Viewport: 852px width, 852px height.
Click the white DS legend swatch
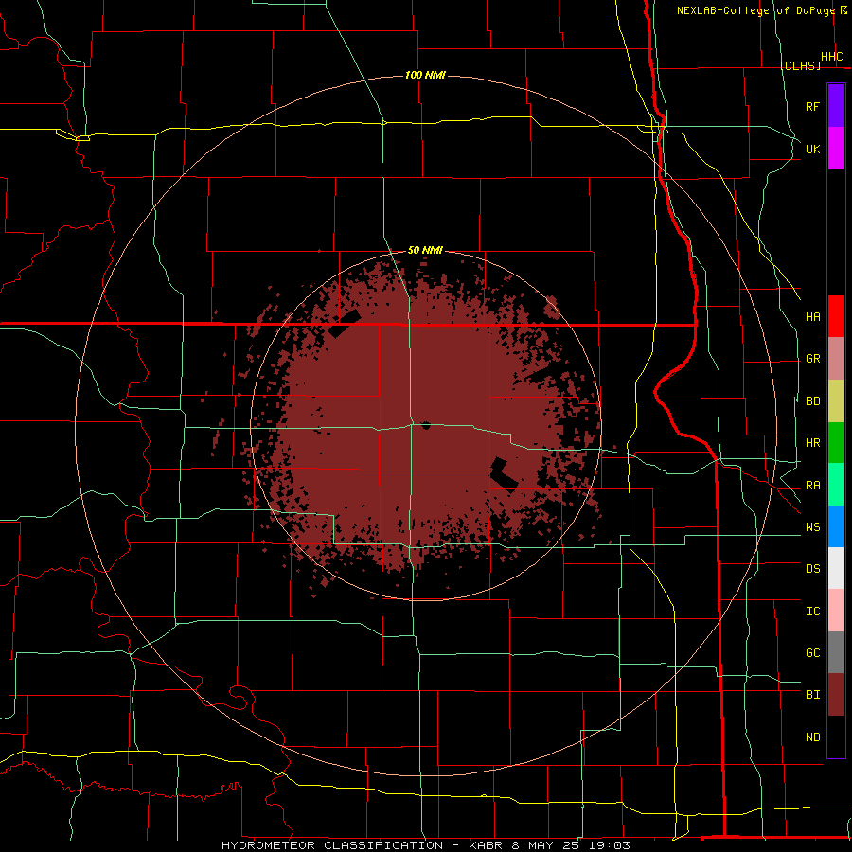836,568
